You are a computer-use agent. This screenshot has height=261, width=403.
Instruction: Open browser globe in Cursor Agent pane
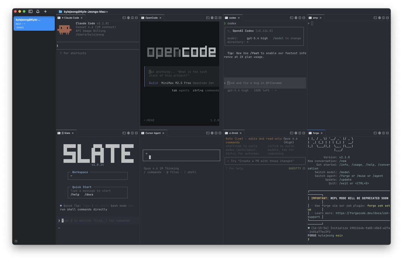coord(212,133)
